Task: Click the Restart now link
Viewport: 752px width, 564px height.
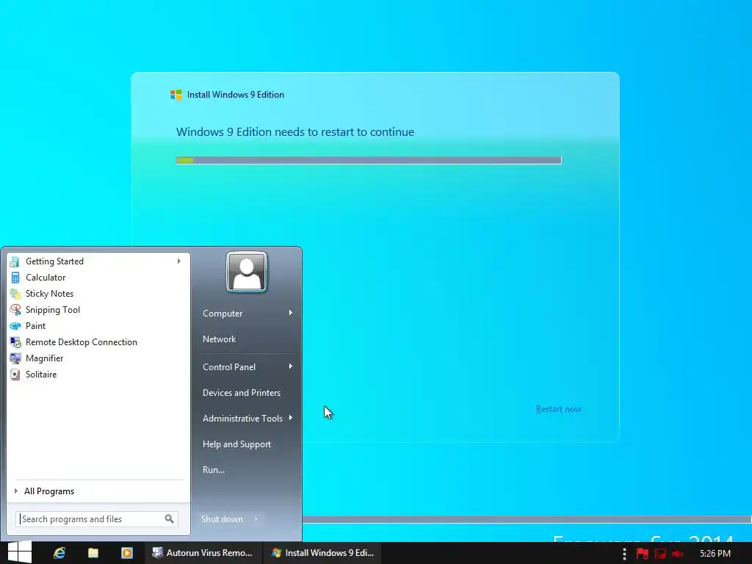Action: point(559,409)
